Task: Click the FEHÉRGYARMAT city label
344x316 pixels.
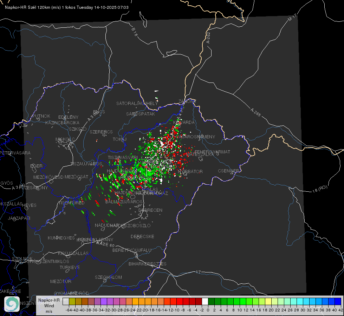Action: click(212, 152)
